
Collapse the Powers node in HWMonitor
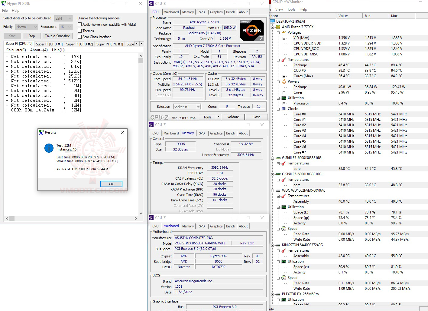278,81
